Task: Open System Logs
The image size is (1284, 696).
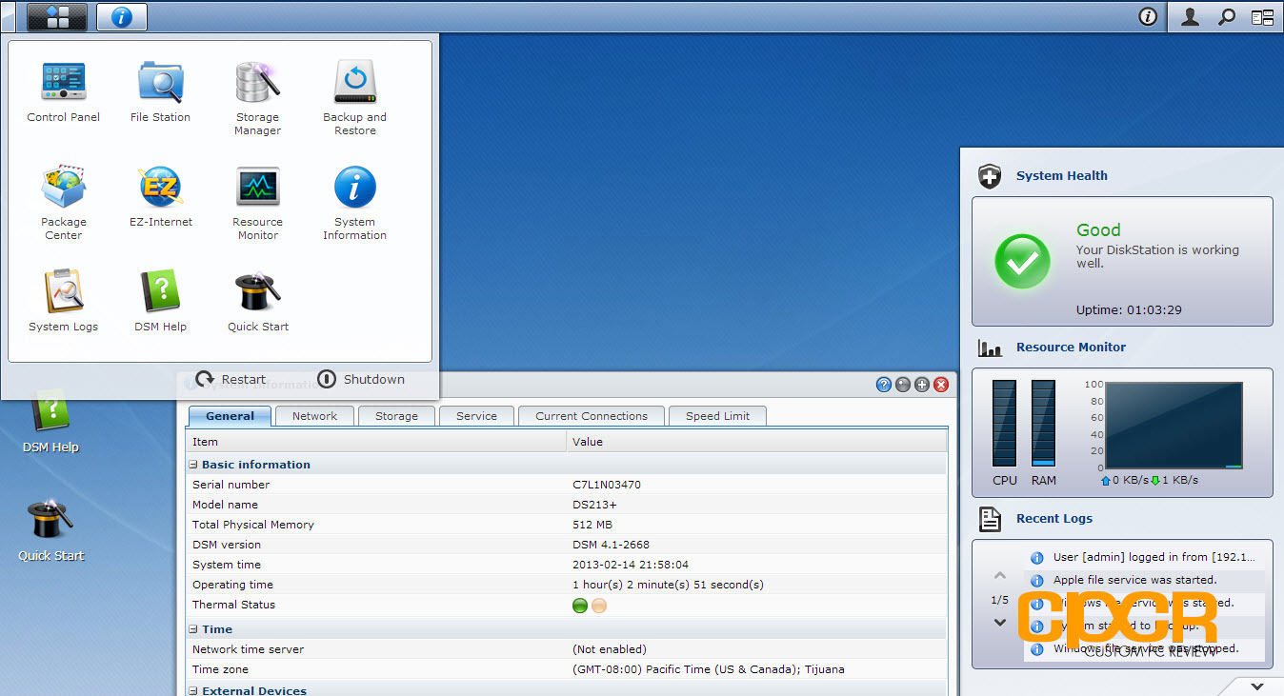Action: click(x=64, y=302)
